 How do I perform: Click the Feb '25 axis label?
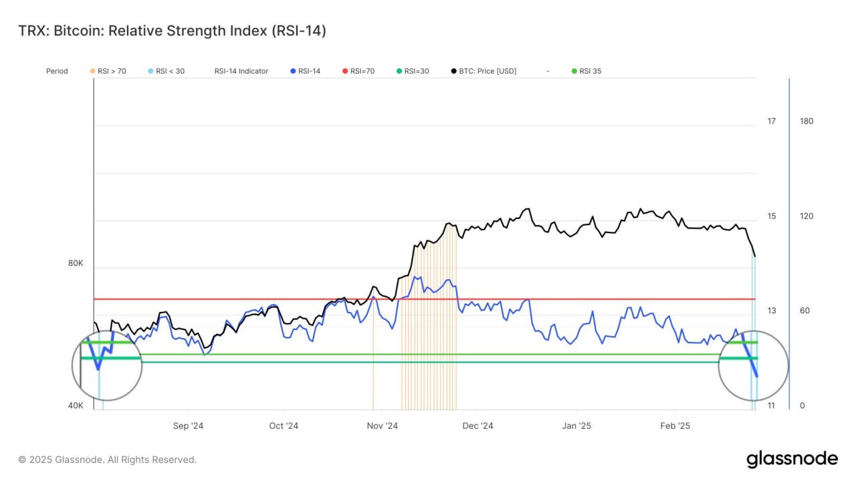[675, 426]
